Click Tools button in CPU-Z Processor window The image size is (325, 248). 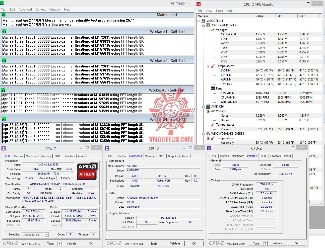click(50, 243)
